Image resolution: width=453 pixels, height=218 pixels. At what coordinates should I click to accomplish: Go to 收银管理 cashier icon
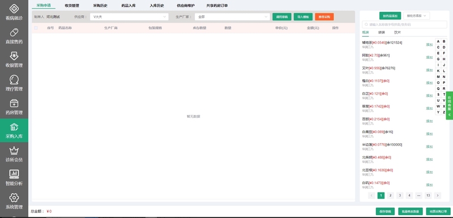(14, 55)
